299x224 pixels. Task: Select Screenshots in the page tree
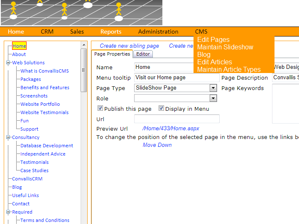pyautogui.click(x=34, y=96)
